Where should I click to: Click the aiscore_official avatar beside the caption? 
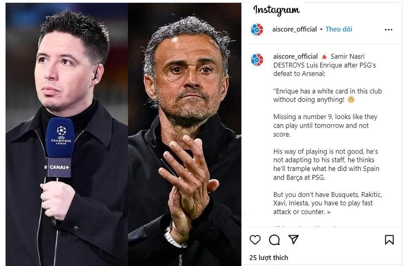tap(257, 60)
